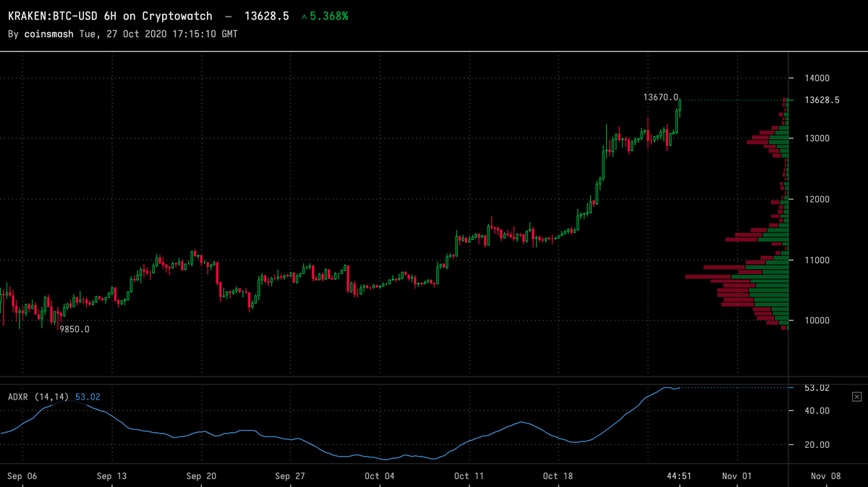Click the Nov 08 date label
868x487 pixels.
[x=826, y=476]
